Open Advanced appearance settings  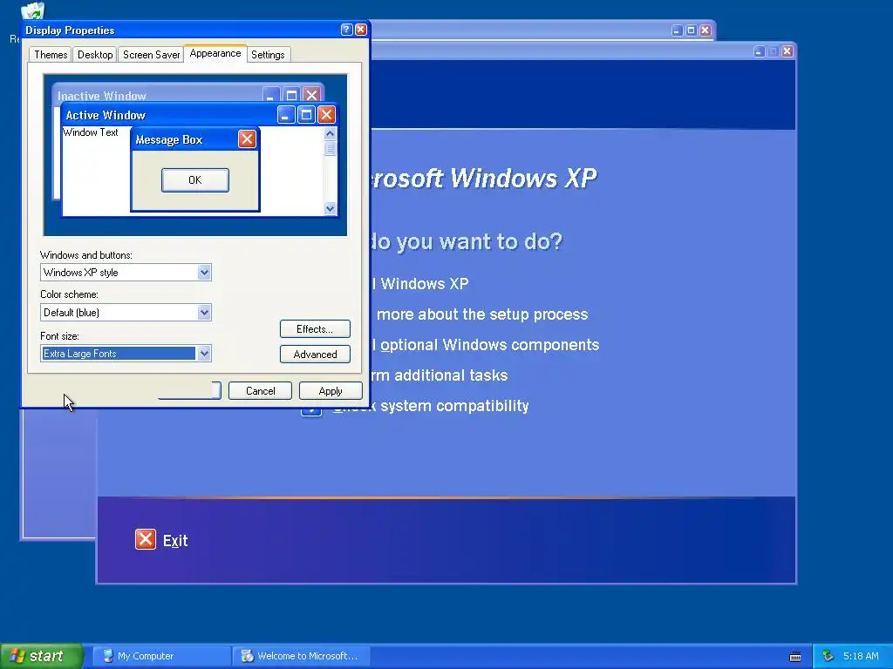[315, 354]
